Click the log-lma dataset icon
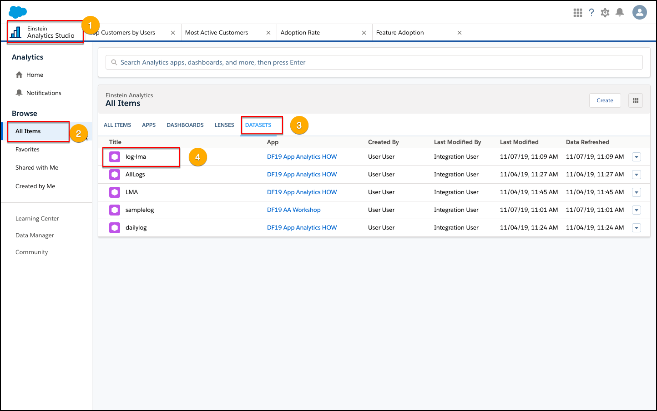 pyautogui.click(x=115, y=157)
